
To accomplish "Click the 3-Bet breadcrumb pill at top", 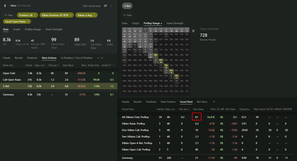I will 127,6.
